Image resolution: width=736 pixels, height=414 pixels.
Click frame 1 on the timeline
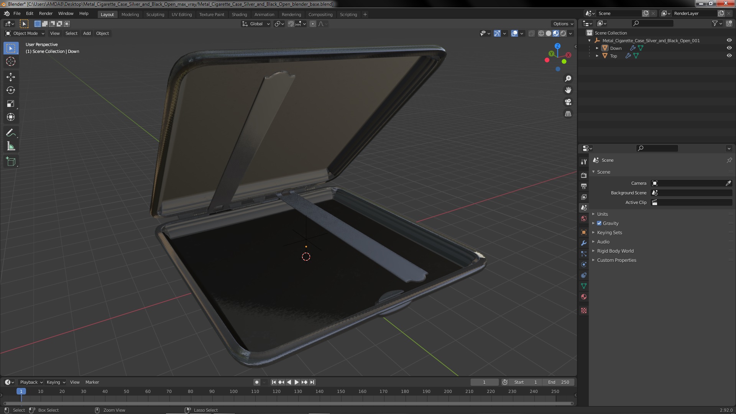[21, 391]
